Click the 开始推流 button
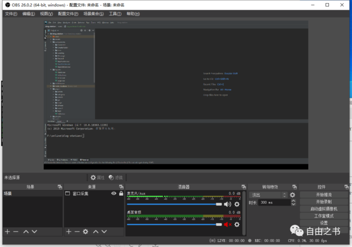This screenshot has height=247, width=352. (x=324, y=195)
